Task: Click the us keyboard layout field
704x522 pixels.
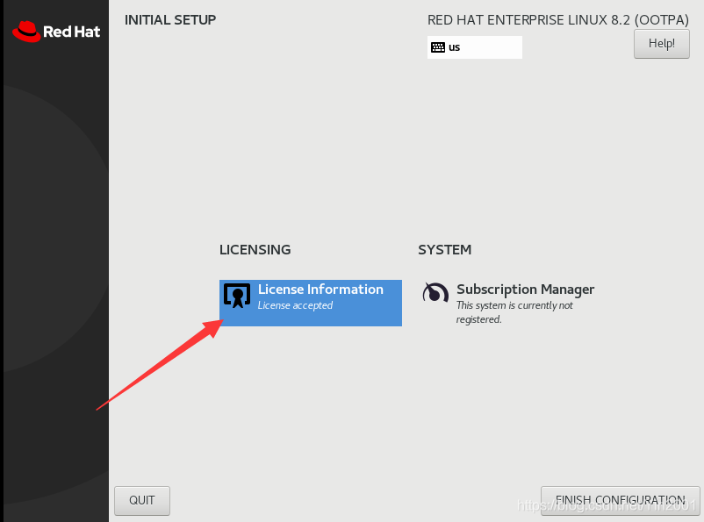Action: point(475,47)
